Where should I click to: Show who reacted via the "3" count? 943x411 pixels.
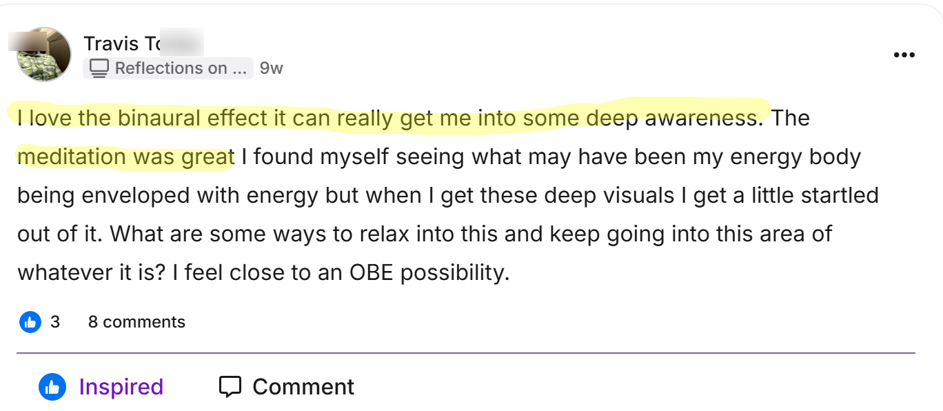coord(55,322)
